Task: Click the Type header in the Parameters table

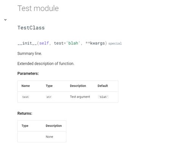Action: [49, 86]
